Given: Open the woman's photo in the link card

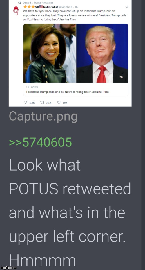Looking at the screenshot, I should (x=50, y=53).
